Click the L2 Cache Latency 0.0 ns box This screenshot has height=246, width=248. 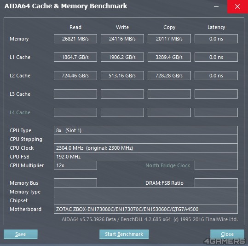pyautogui.click(x=216, y=76)
